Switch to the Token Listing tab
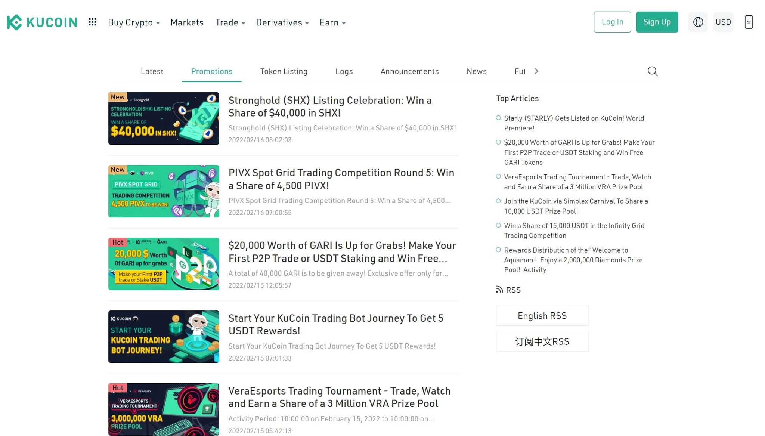 [284, 71]
